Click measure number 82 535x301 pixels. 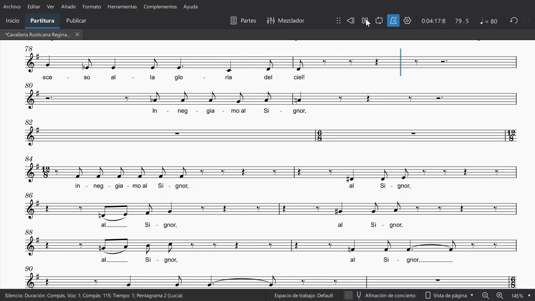[x=29, y=122]
